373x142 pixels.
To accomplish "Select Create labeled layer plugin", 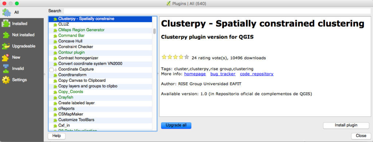I will (100, 103).
